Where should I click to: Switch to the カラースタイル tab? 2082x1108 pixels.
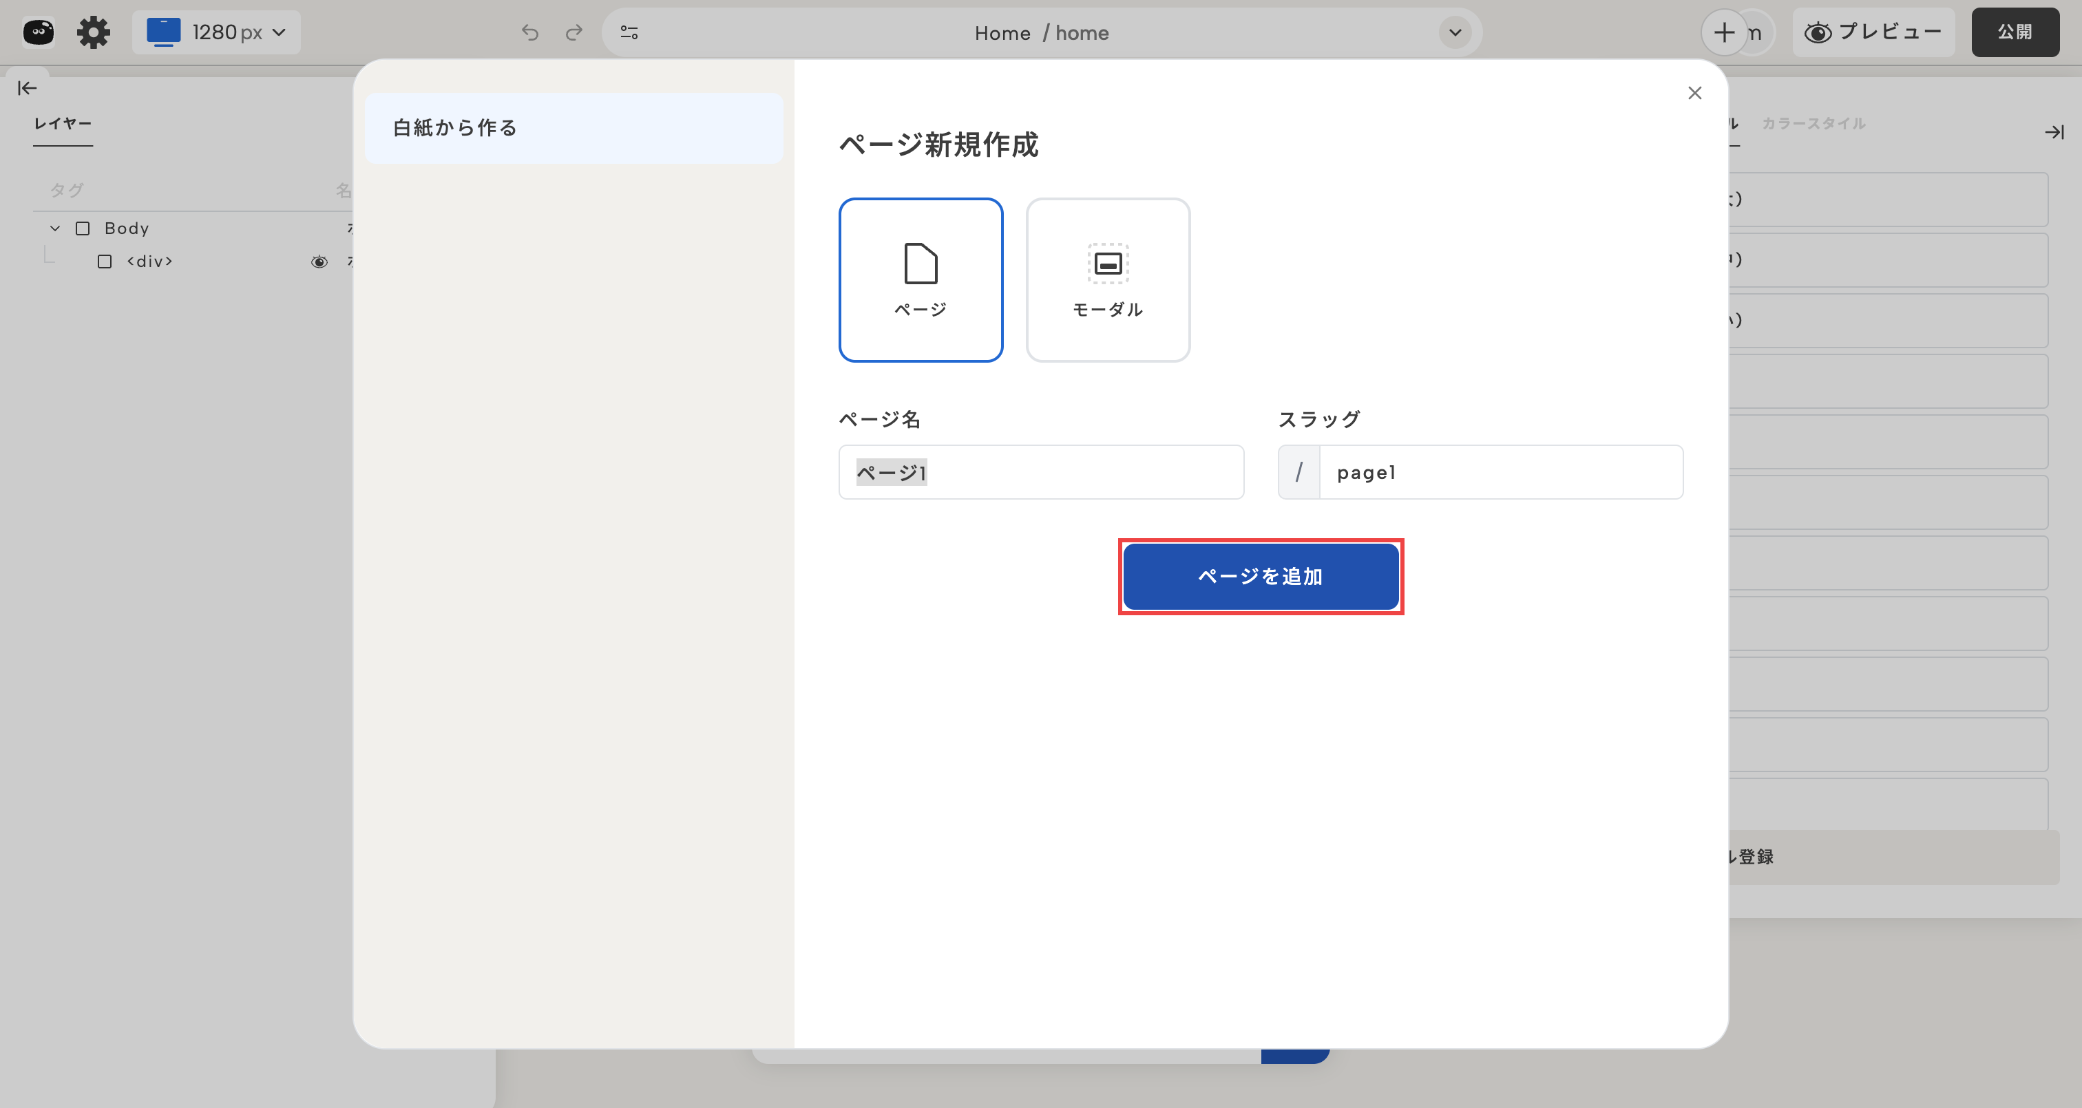[1813, 124]
